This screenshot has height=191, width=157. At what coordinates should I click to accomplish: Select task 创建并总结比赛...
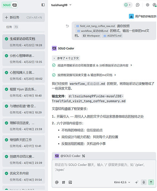click(24, 160)
